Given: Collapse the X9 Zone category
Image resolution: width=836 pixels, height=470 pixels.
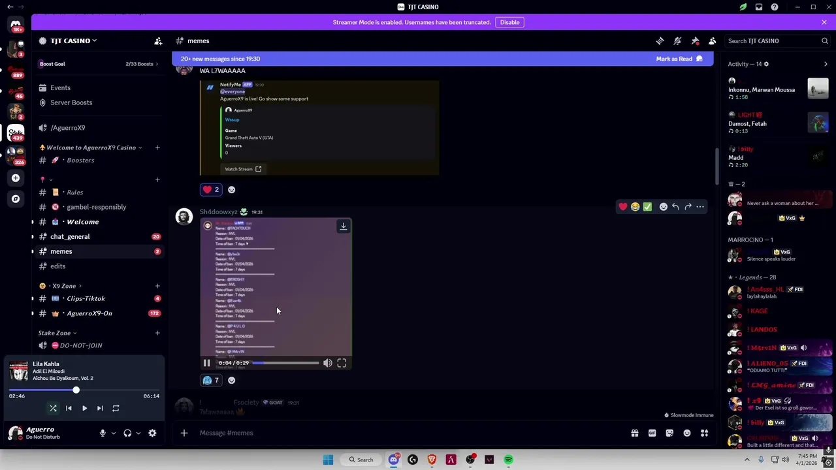Looking at the screenshot, I should tap(60, 286).
